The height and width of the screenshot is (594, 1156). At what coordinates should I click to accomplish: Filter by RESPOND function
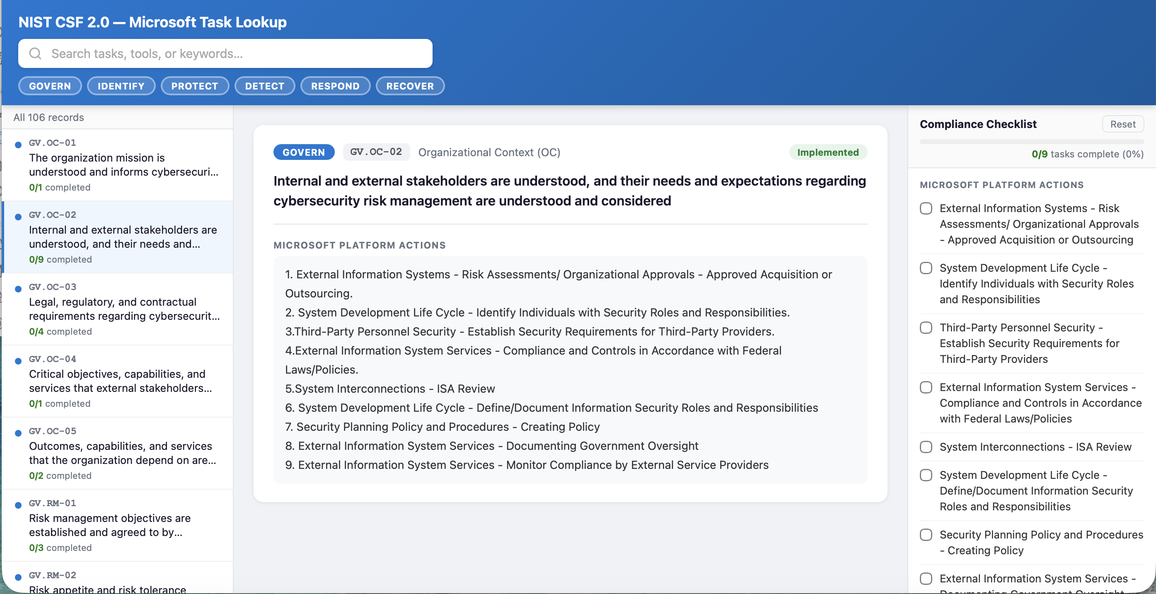point(335,86)
